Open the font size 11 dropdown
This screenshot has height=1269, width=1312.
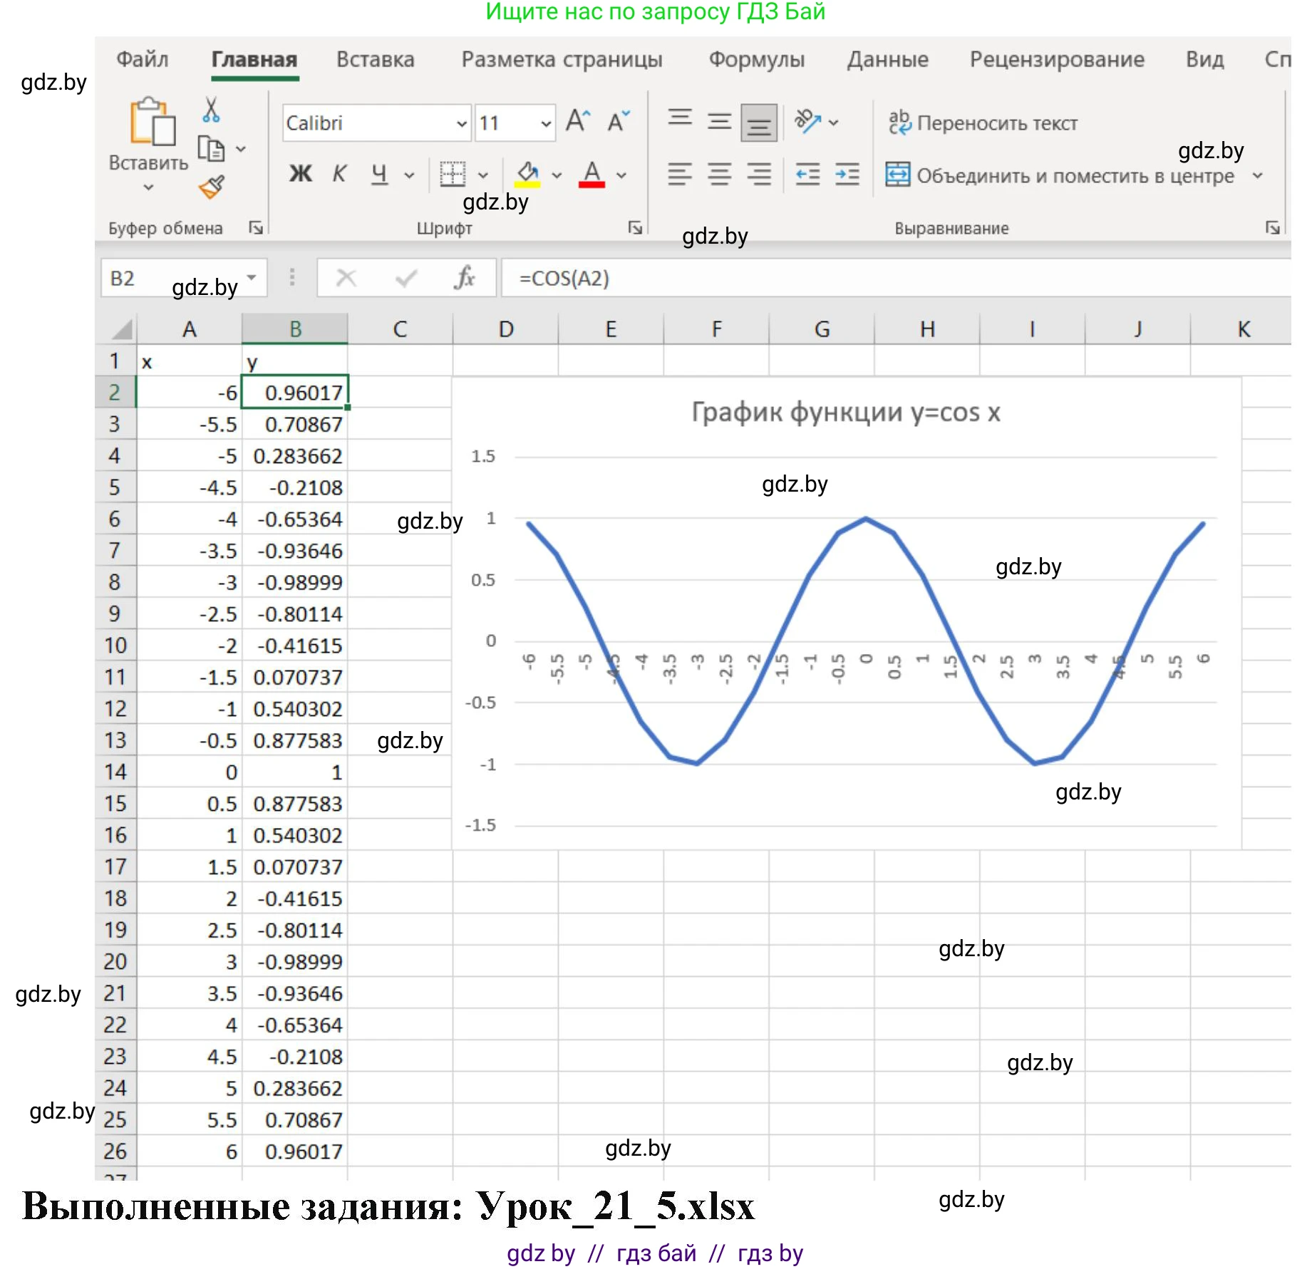pos(546,124)
